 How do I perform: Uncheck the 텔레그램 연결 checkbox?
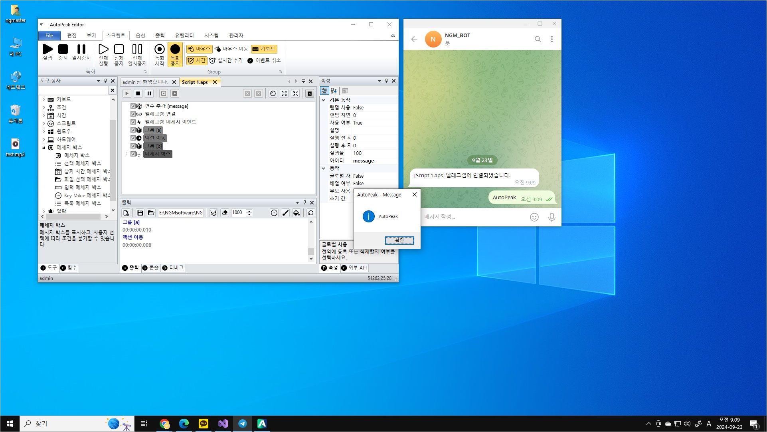point(133,114)
